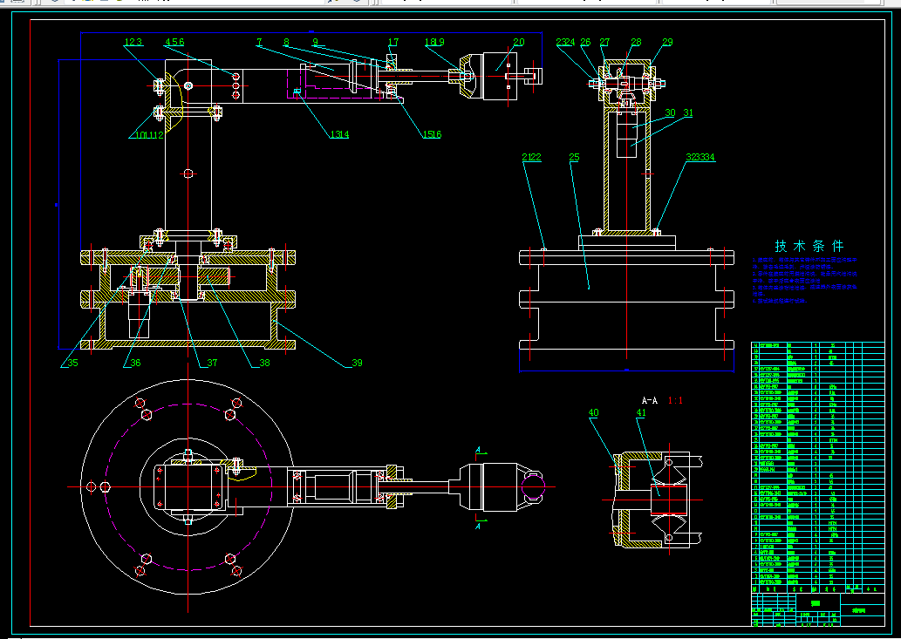
Task: Select the callout text 323334
Action: [x=700, y=157]
